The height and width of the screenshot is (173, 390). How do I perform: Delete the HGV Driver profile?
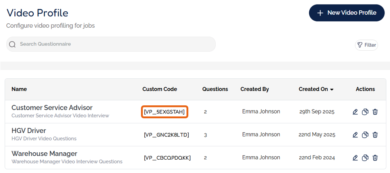tap(375, 135)
